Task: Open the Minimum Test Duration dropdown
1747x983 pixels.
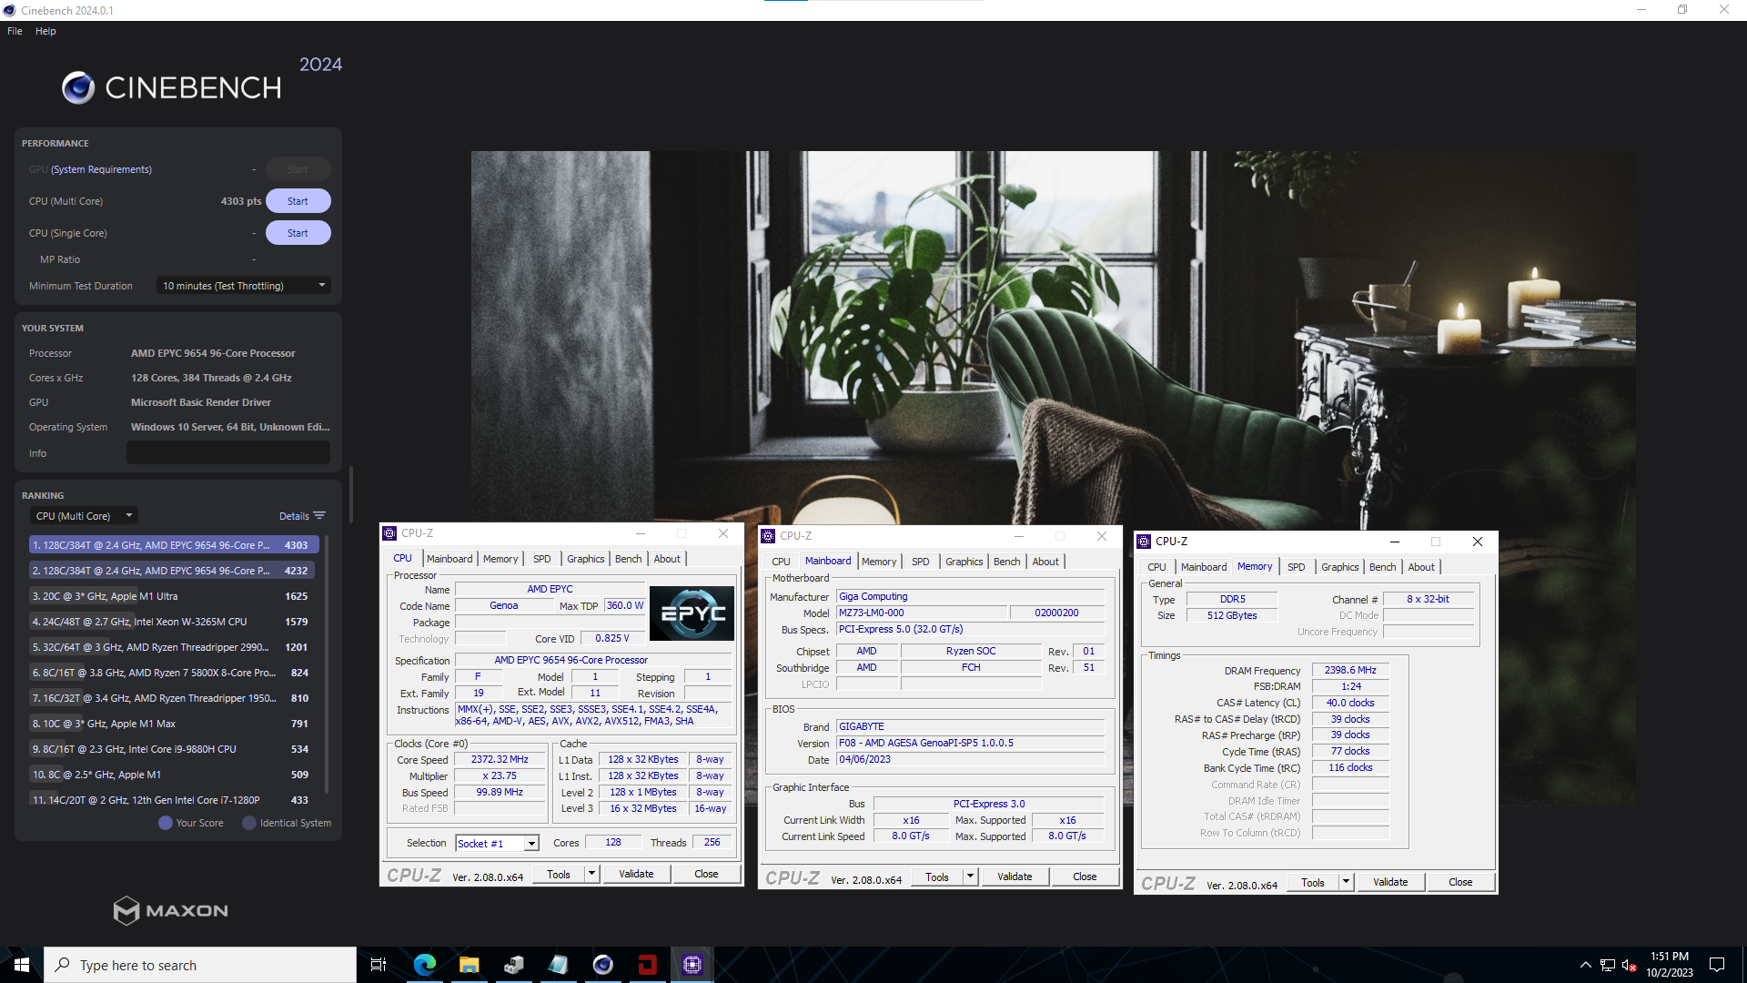Action: [x=243, y=286]
